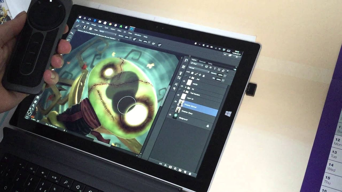The image size is (342, 192).
Task: Create a new group with the folder icon
Action: 180,170
